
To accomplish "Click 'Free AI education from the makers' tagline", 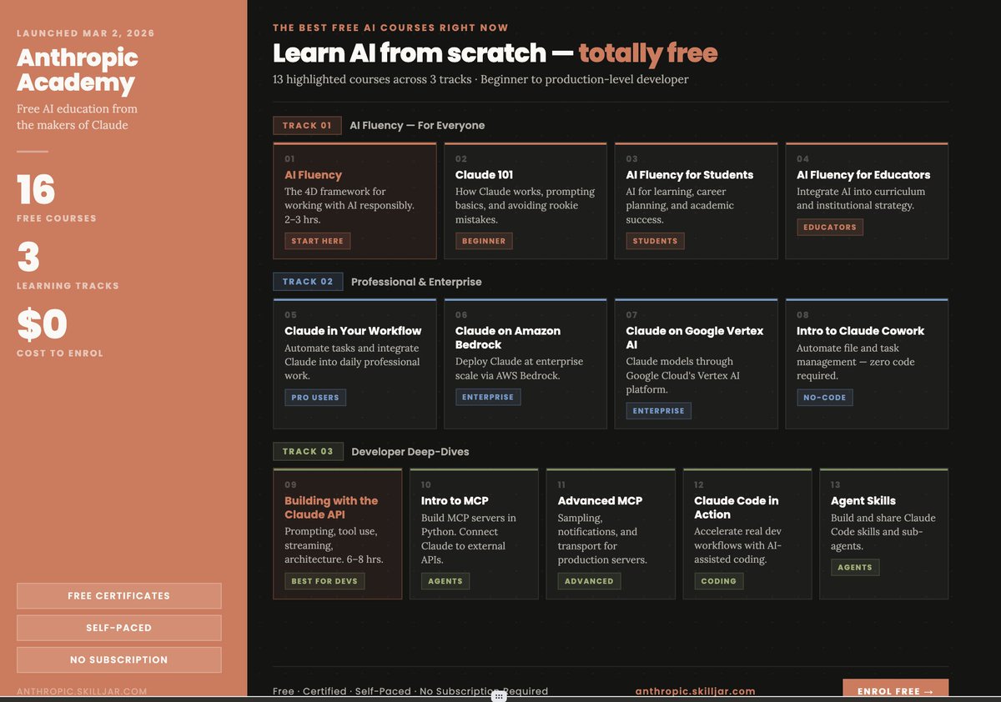I will point(77,117).
